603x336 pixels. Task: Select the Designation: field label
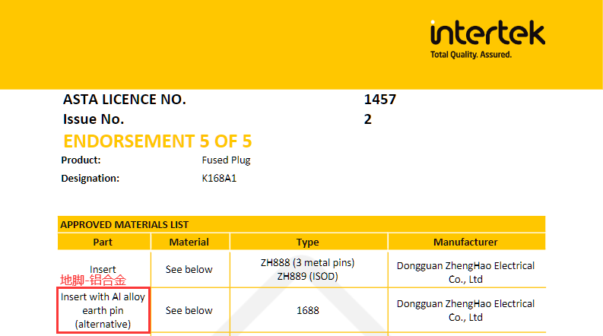pyautogui.click(x=90, y=179)
